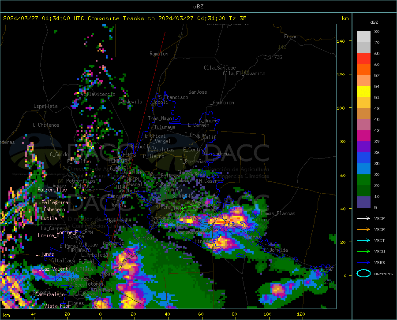Image resolution: width=397 pixels, height=320 pixels.
Task: Select the light-blue 30 dBZ color swatch
Action: 363,169
